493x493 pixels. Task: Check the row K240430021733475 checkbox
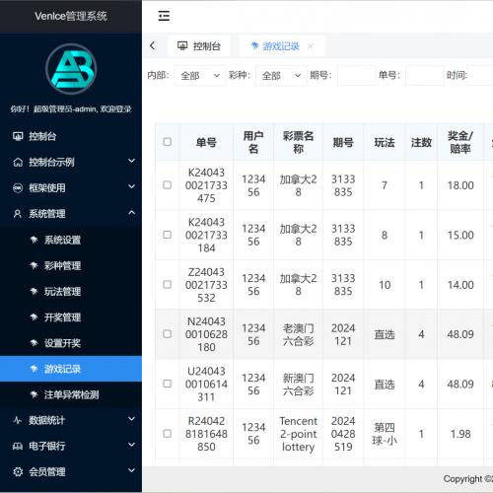point(167,185)
